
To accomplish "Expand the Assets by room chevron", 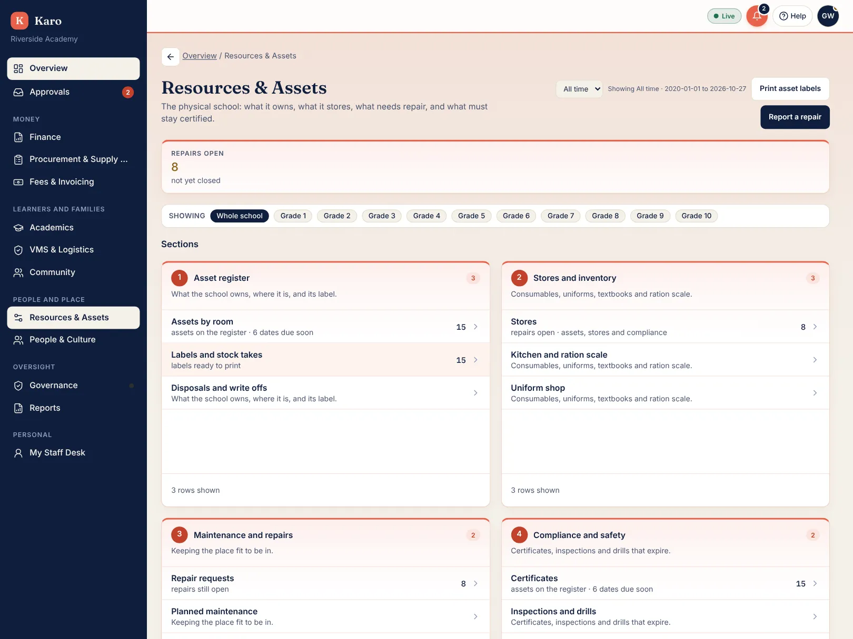I will pos(475,327).
